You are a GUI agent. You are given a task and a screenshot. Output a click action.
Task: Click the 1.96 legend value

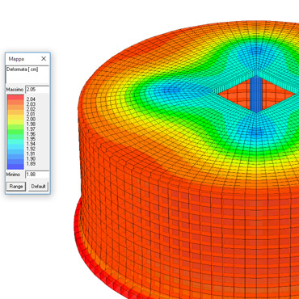(31, 134)
